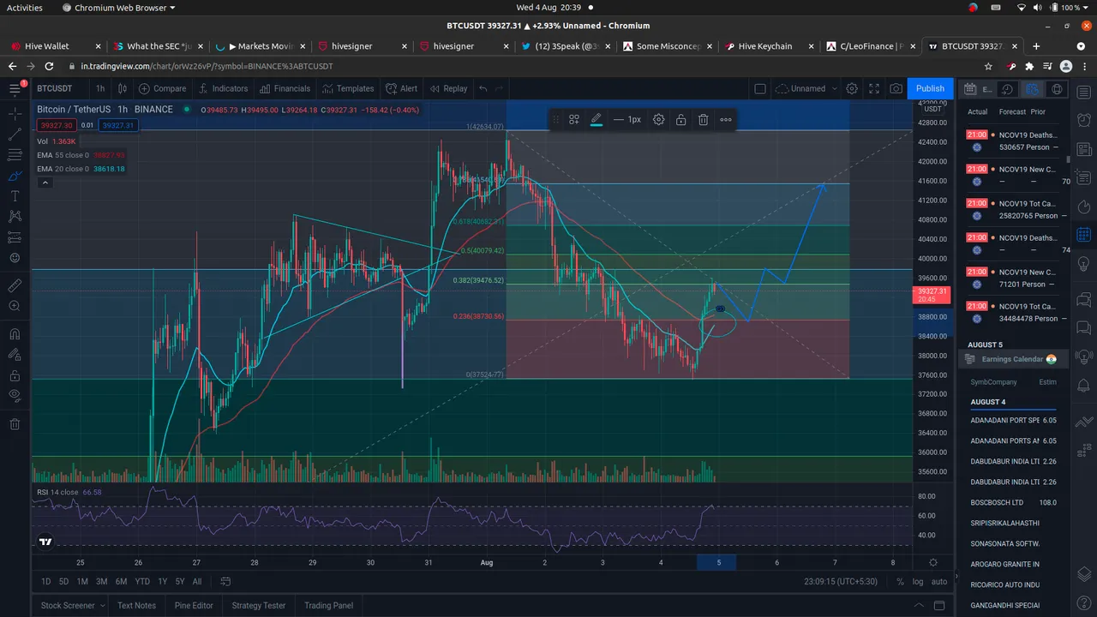Change the 1h timeframe interval
This screenshot has height=617, width=1097.
tap(100, 88)
